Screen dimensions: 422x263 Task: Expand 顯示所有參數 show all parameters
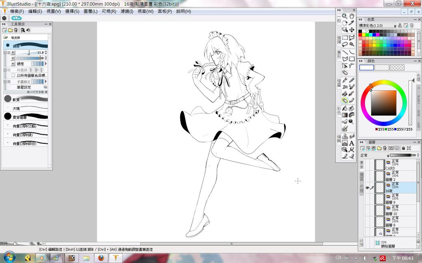point(37,92)
